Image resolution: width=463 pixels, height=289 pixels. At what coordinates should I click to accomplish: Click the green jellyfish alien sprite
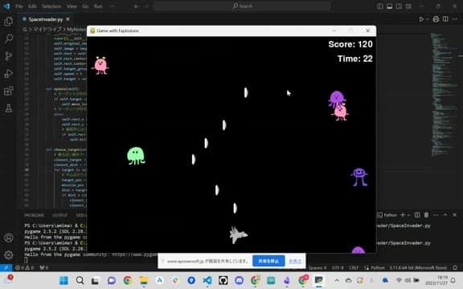click(x=136, y=156)
